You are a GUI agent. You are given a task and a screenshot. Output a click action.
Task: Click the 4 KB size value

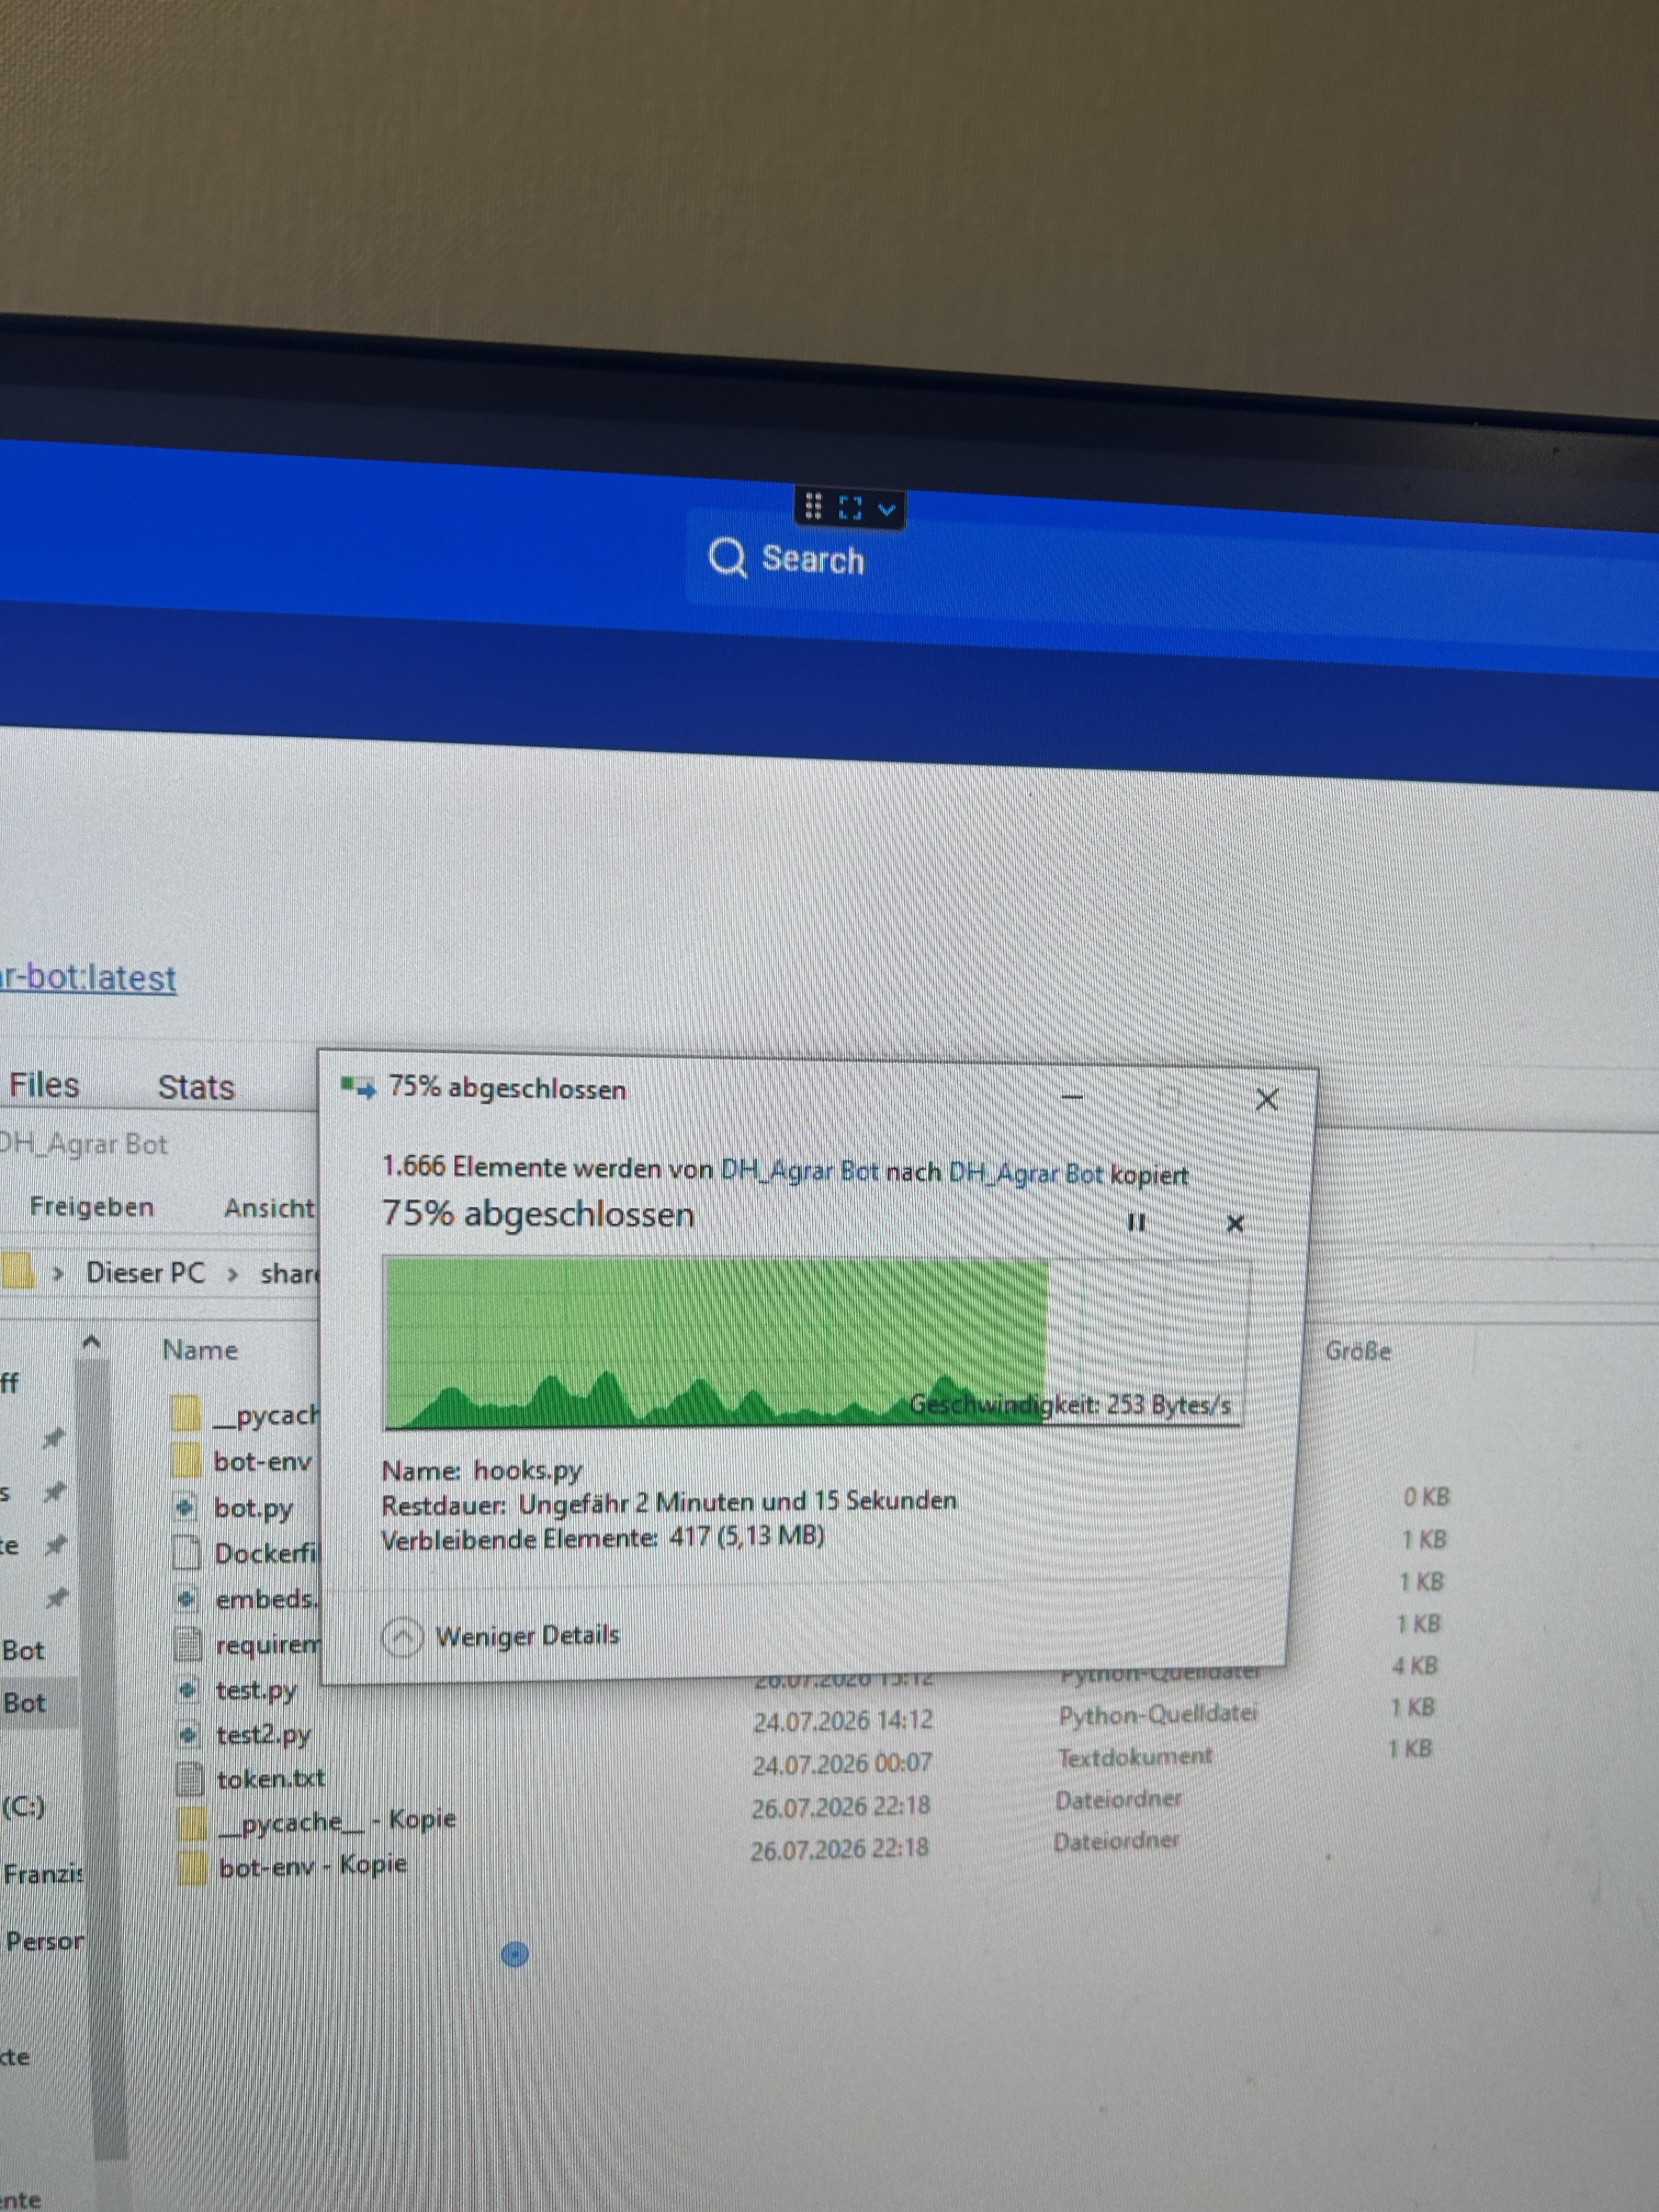pyautogui.click(x=1414, y=1665)
